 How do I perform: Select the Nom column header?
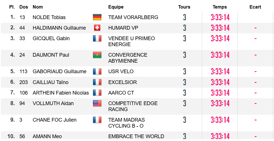(x=38, y=7)
